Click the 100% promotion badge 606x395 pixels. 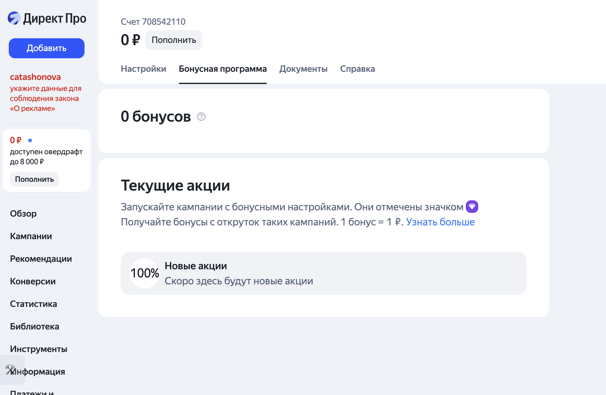pyautogui.click(x=145, y=273)
